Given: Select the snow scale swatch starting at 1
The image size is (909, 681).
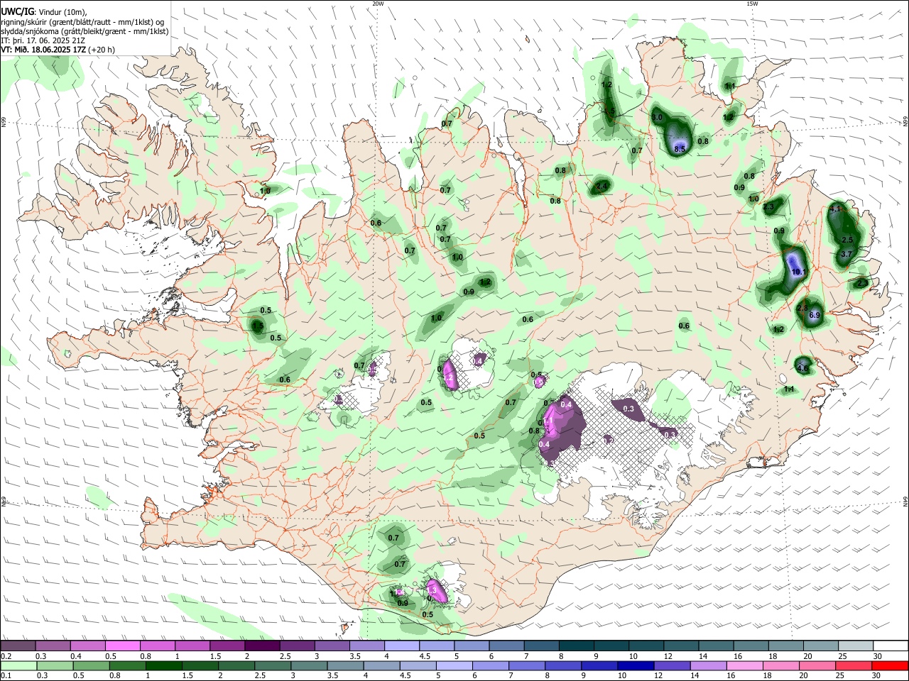Looking at the screenshot, I should (192, 646).
